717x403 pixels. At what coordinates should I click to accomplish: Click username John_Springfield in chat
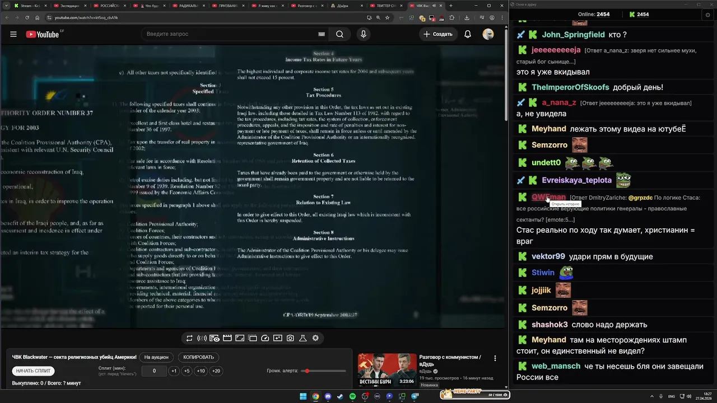pos(573,35)
